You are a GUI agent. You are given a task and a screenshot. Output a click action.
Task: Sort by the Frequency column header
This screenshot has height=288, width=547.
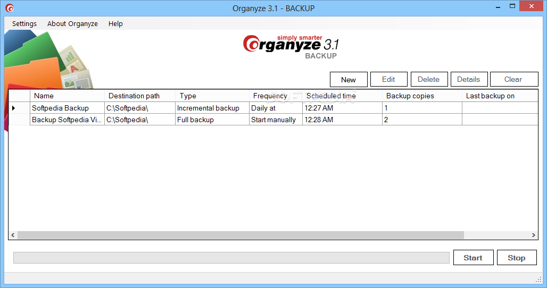[276, 96]
